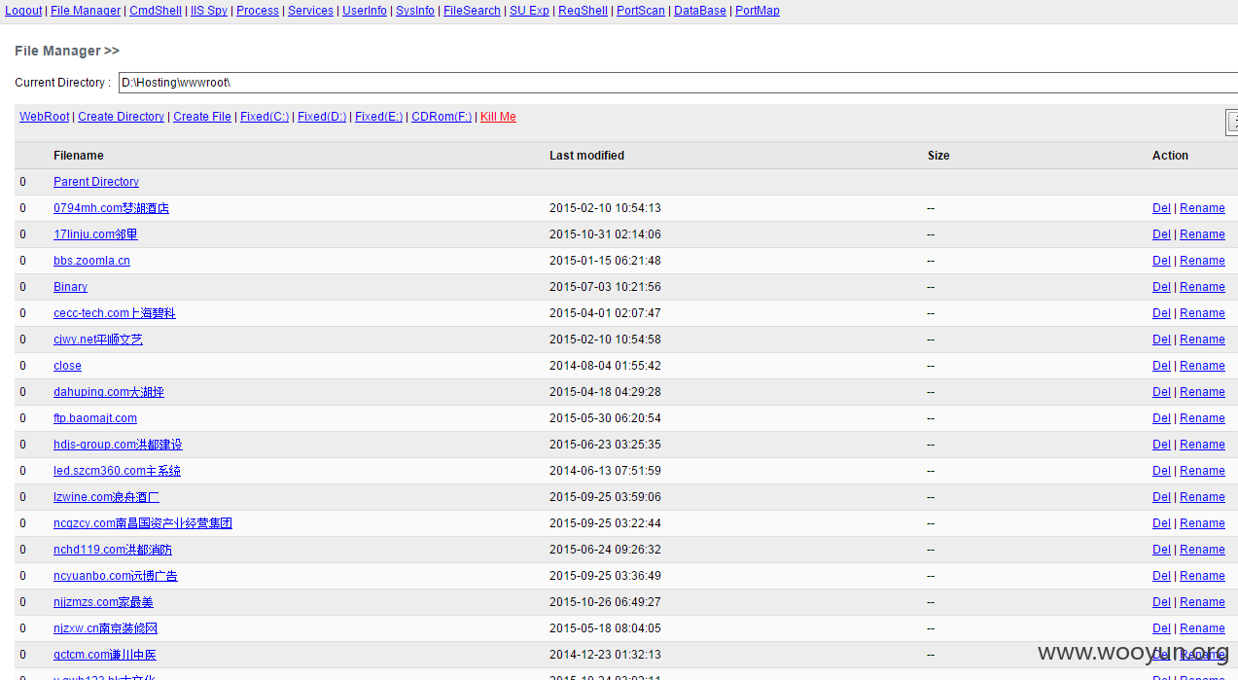Click the Current Directory path field
The height and width of the screenshot is (680, 1238).
(671, 83)
